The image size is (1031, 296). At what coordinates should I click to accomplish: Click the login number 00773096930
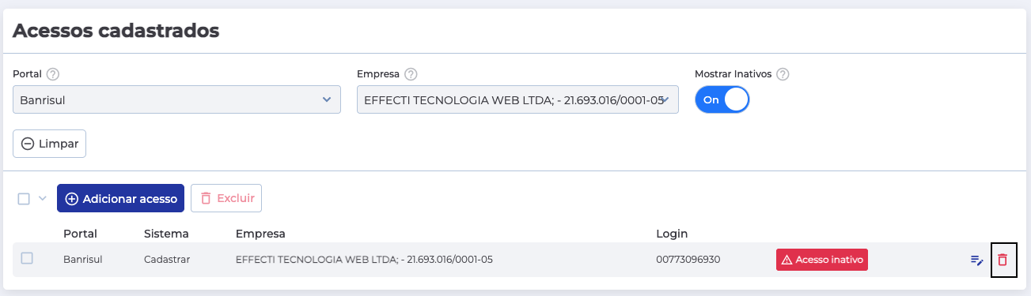click(x=688, y=260)
